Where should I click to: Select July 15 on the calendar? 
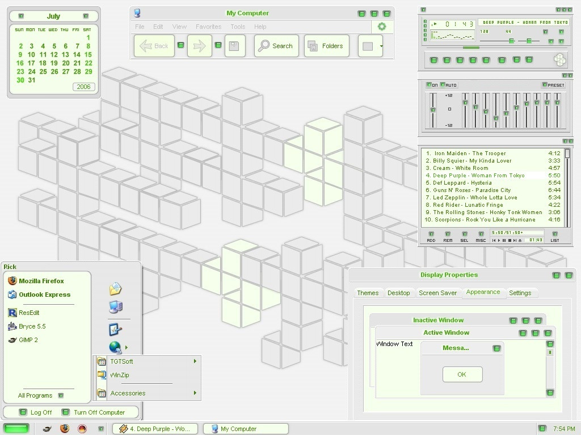pyautogui.click(x=88, y=54)
